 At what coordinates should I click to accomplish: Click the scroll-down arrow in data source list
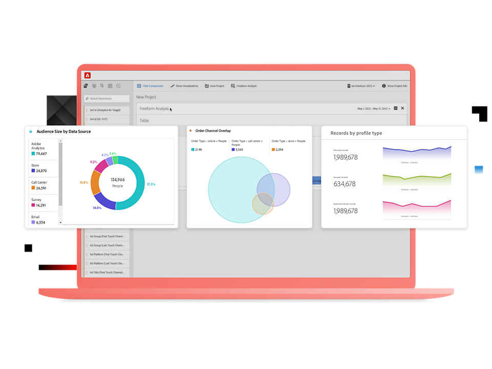pyautogui.click(x=60, y=222)
